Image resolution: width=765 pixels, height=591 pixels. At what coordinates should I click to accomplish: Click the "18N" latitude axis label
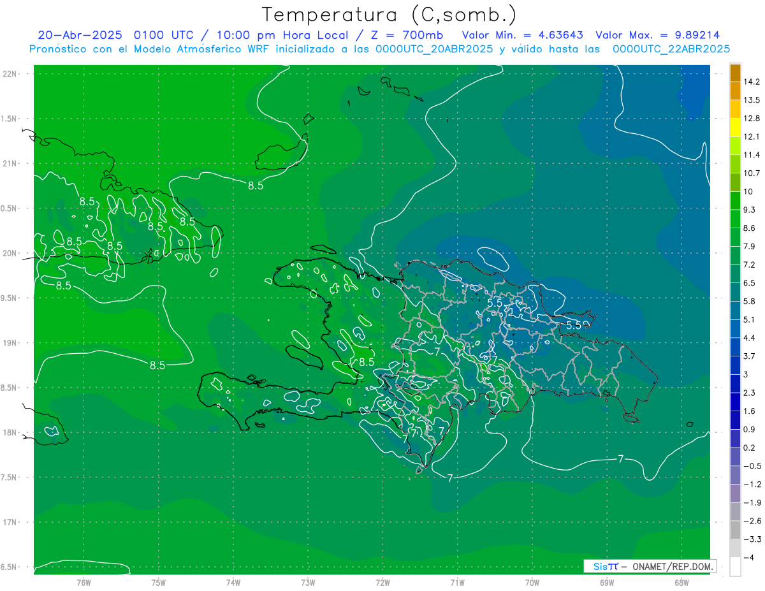9,432
